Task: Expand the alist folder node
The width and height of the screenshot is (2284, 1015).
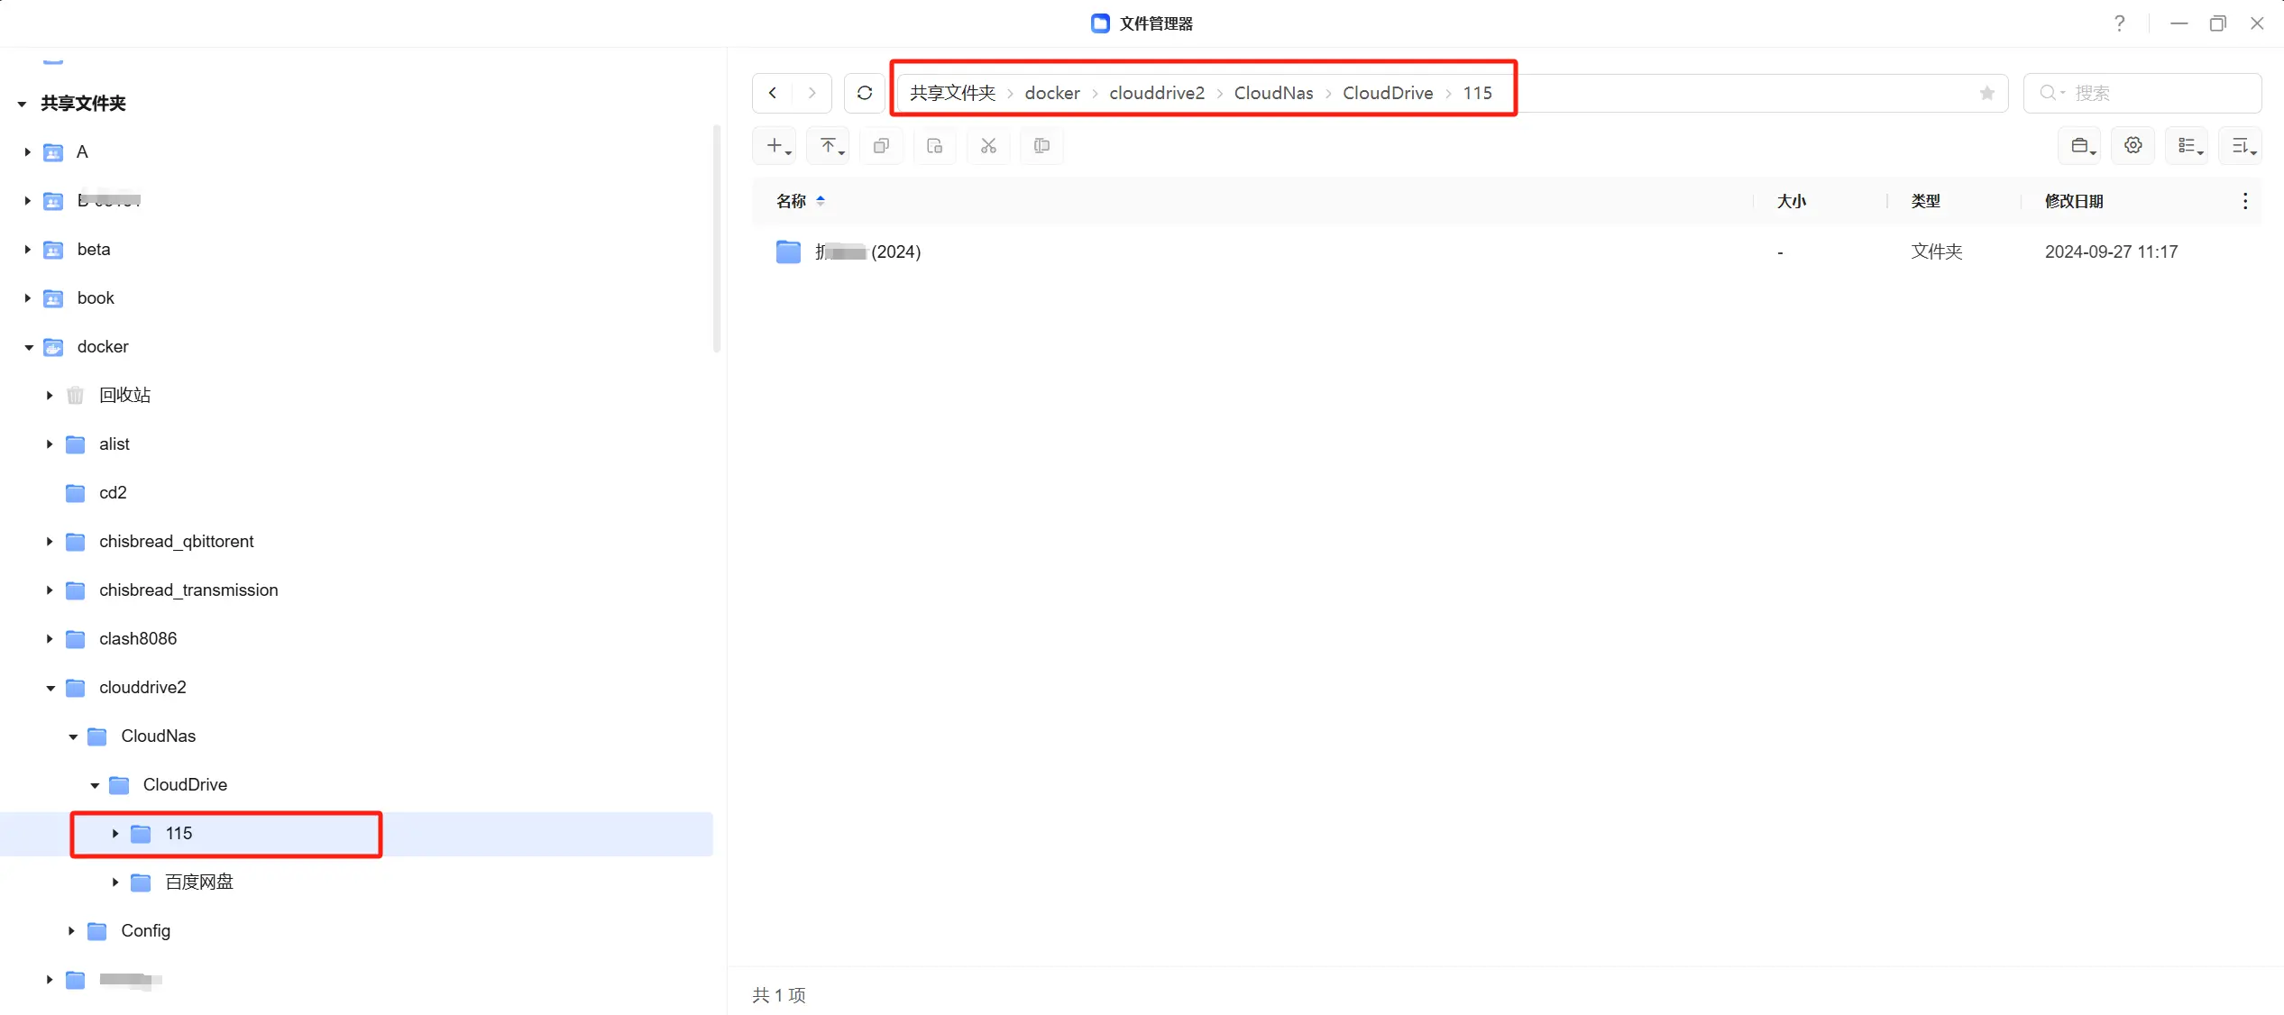Action: [x=50, y=444]
